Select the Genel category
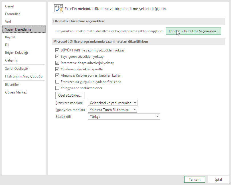 point(24,6)
